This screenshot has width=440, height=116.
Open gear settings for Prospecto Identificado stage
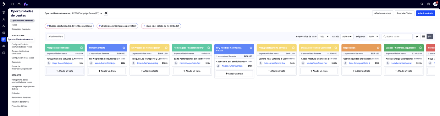tap(81, 48)
